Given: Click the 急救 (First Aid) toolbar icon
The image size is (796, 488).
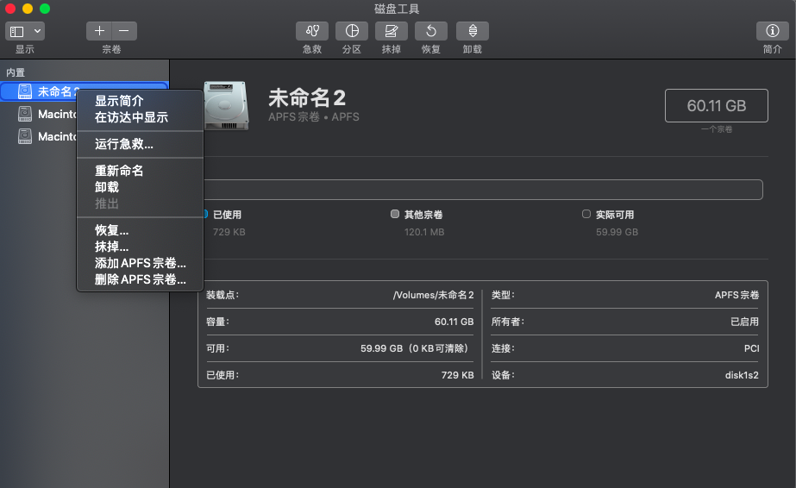Looking at the screenshot, I should pyautogui.click(x=312, y=31).
